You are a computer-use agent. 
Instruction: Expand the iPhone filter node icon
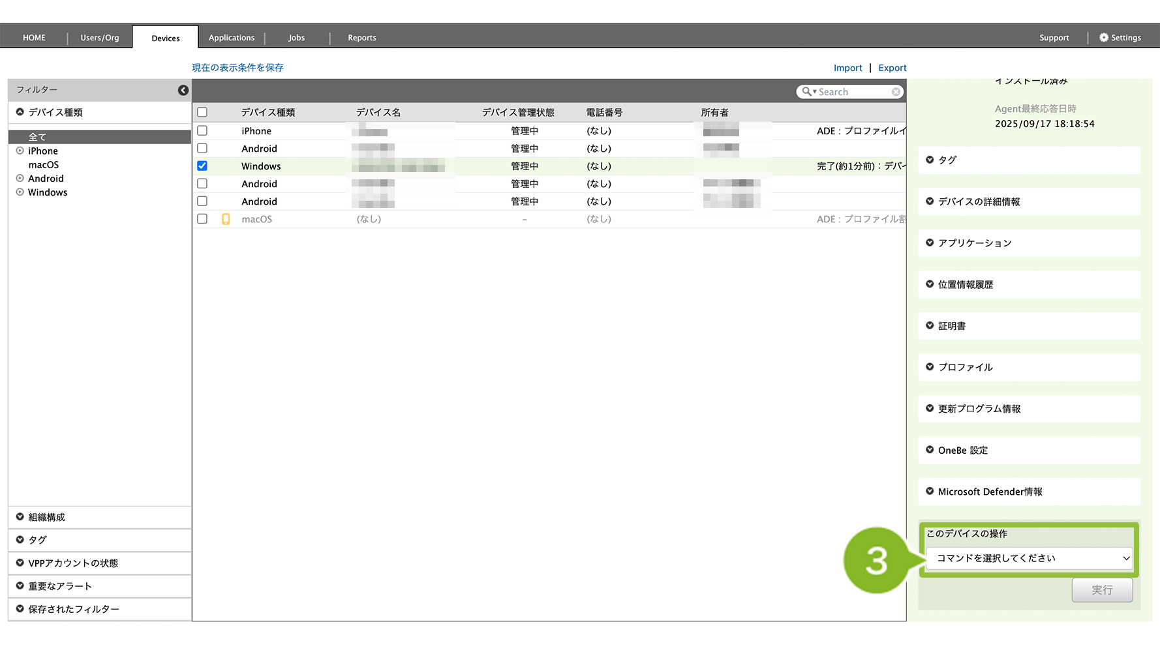(20, 151)
